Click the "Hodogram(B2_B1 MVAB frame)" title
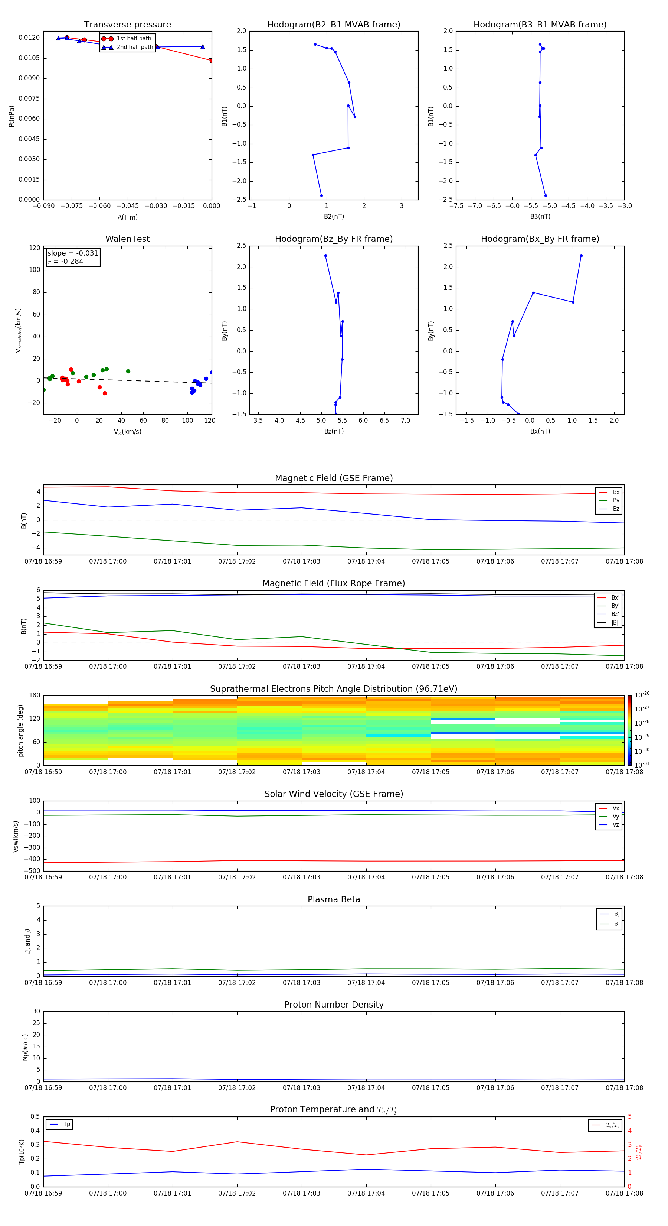668x1226 pixels. coord(333,25)
